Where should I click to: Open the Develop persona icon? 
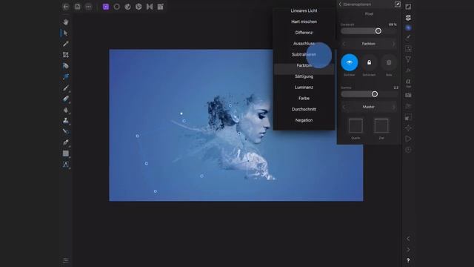[x=138, y=7]
